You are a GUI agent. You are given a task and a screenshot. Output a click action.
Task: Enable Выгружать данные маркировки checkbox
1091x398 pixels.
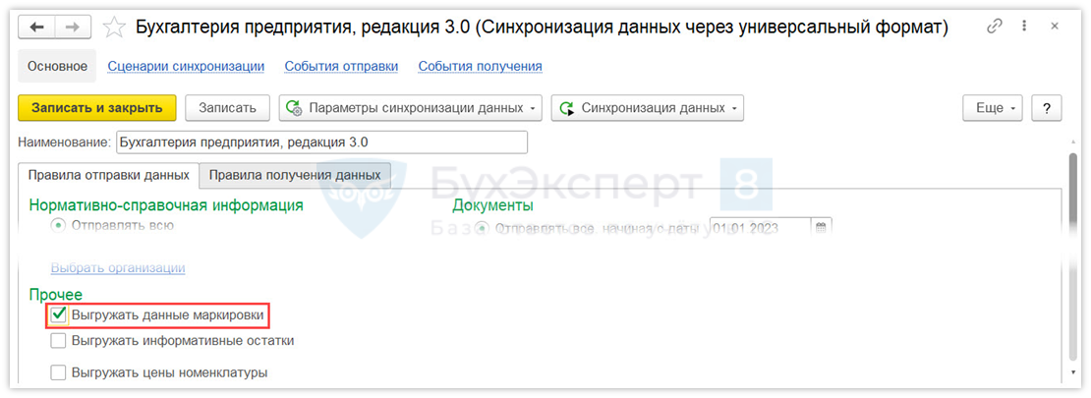click(58, 315)
